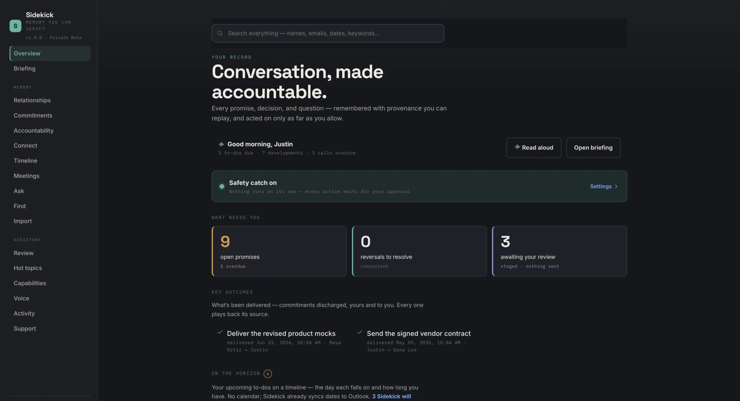Open the 3 awaiting your review card
Image resolution: width=740 pixels, height=401 pixels.
559,251
